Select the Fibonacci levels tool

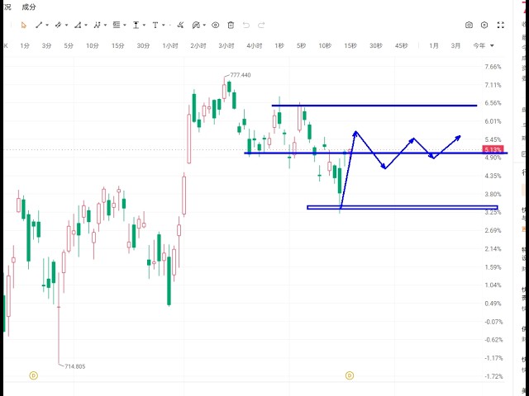(x=117, y=26)
